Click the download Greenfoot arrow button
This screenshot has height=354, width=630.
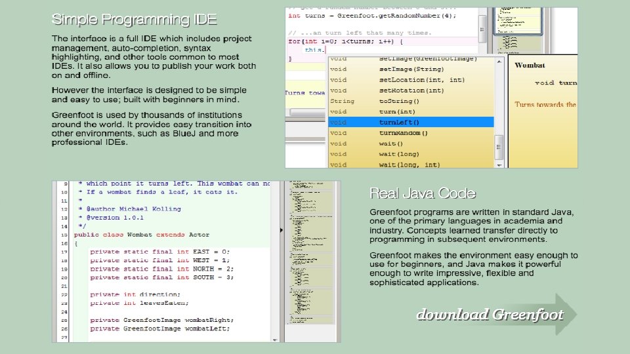pyautogui.click(x=496, y=315)
